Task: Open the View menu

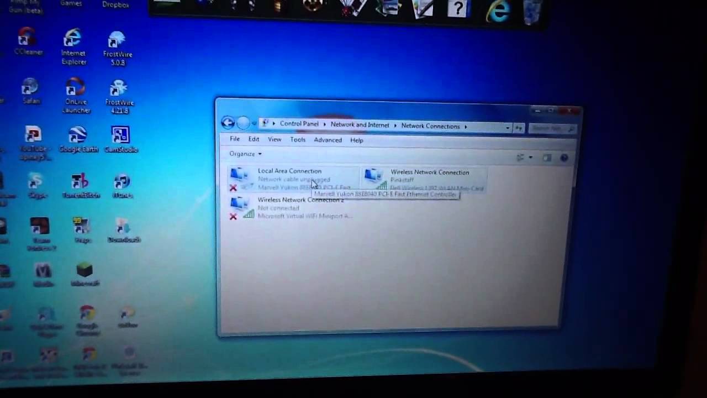Action: tap(275, 140)
